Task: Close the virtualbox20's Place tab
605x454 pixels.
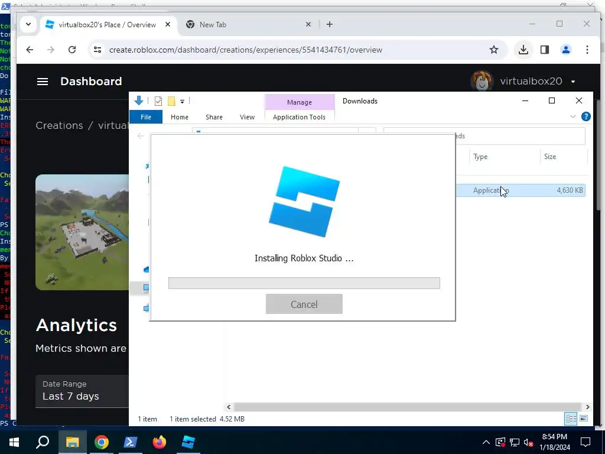Action: [x=167, y=24]
